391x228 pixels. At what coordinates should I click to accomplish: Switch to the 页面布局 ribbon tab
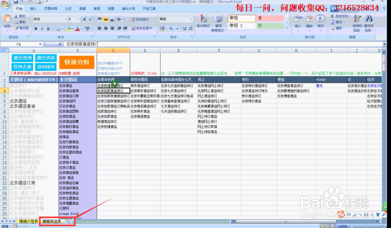click(50, 9)
